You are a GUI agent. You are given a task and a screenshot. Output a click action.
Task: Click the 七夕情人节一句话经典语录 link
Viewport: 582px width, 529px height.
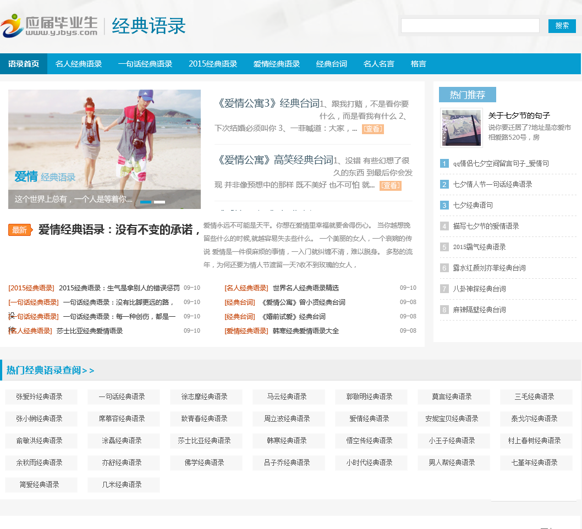coord(492,184)
